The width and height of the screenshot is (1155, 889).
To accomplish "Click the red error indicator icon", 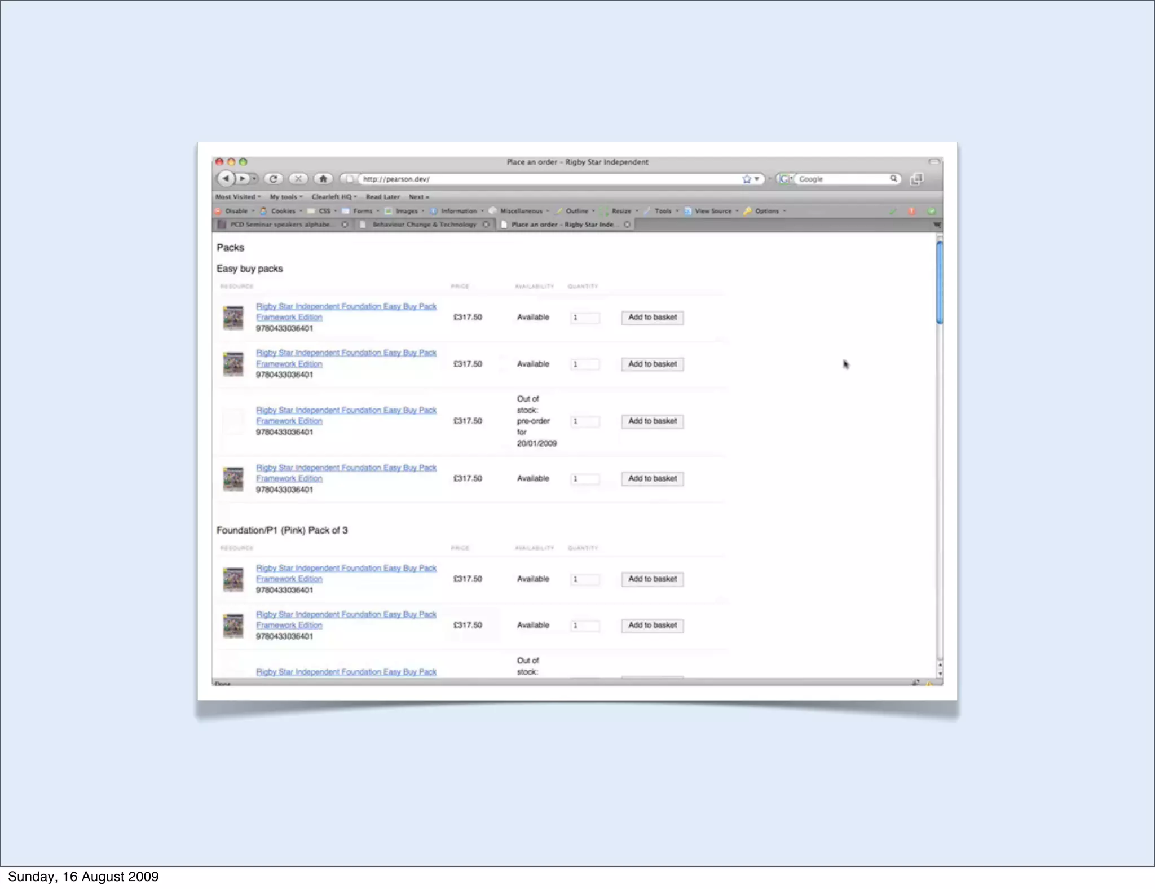I will pos(912,211).
